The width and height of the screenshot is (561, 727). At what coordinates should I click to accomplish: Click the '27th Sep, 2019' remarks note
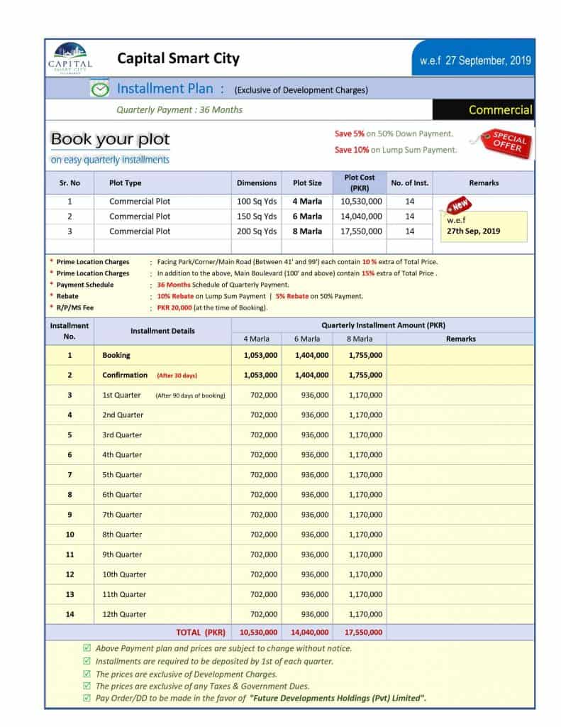pos(473,231)
